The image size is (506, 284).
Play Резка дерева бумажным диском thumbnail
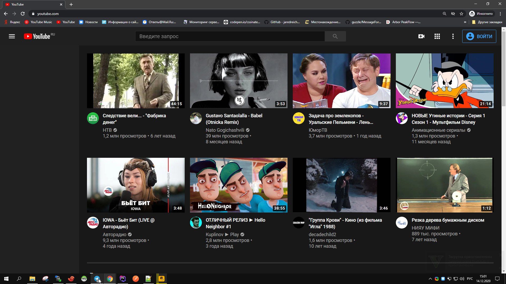point(445,185)
